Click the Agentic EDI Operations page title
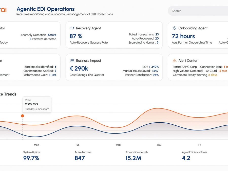 click(46, 9)
